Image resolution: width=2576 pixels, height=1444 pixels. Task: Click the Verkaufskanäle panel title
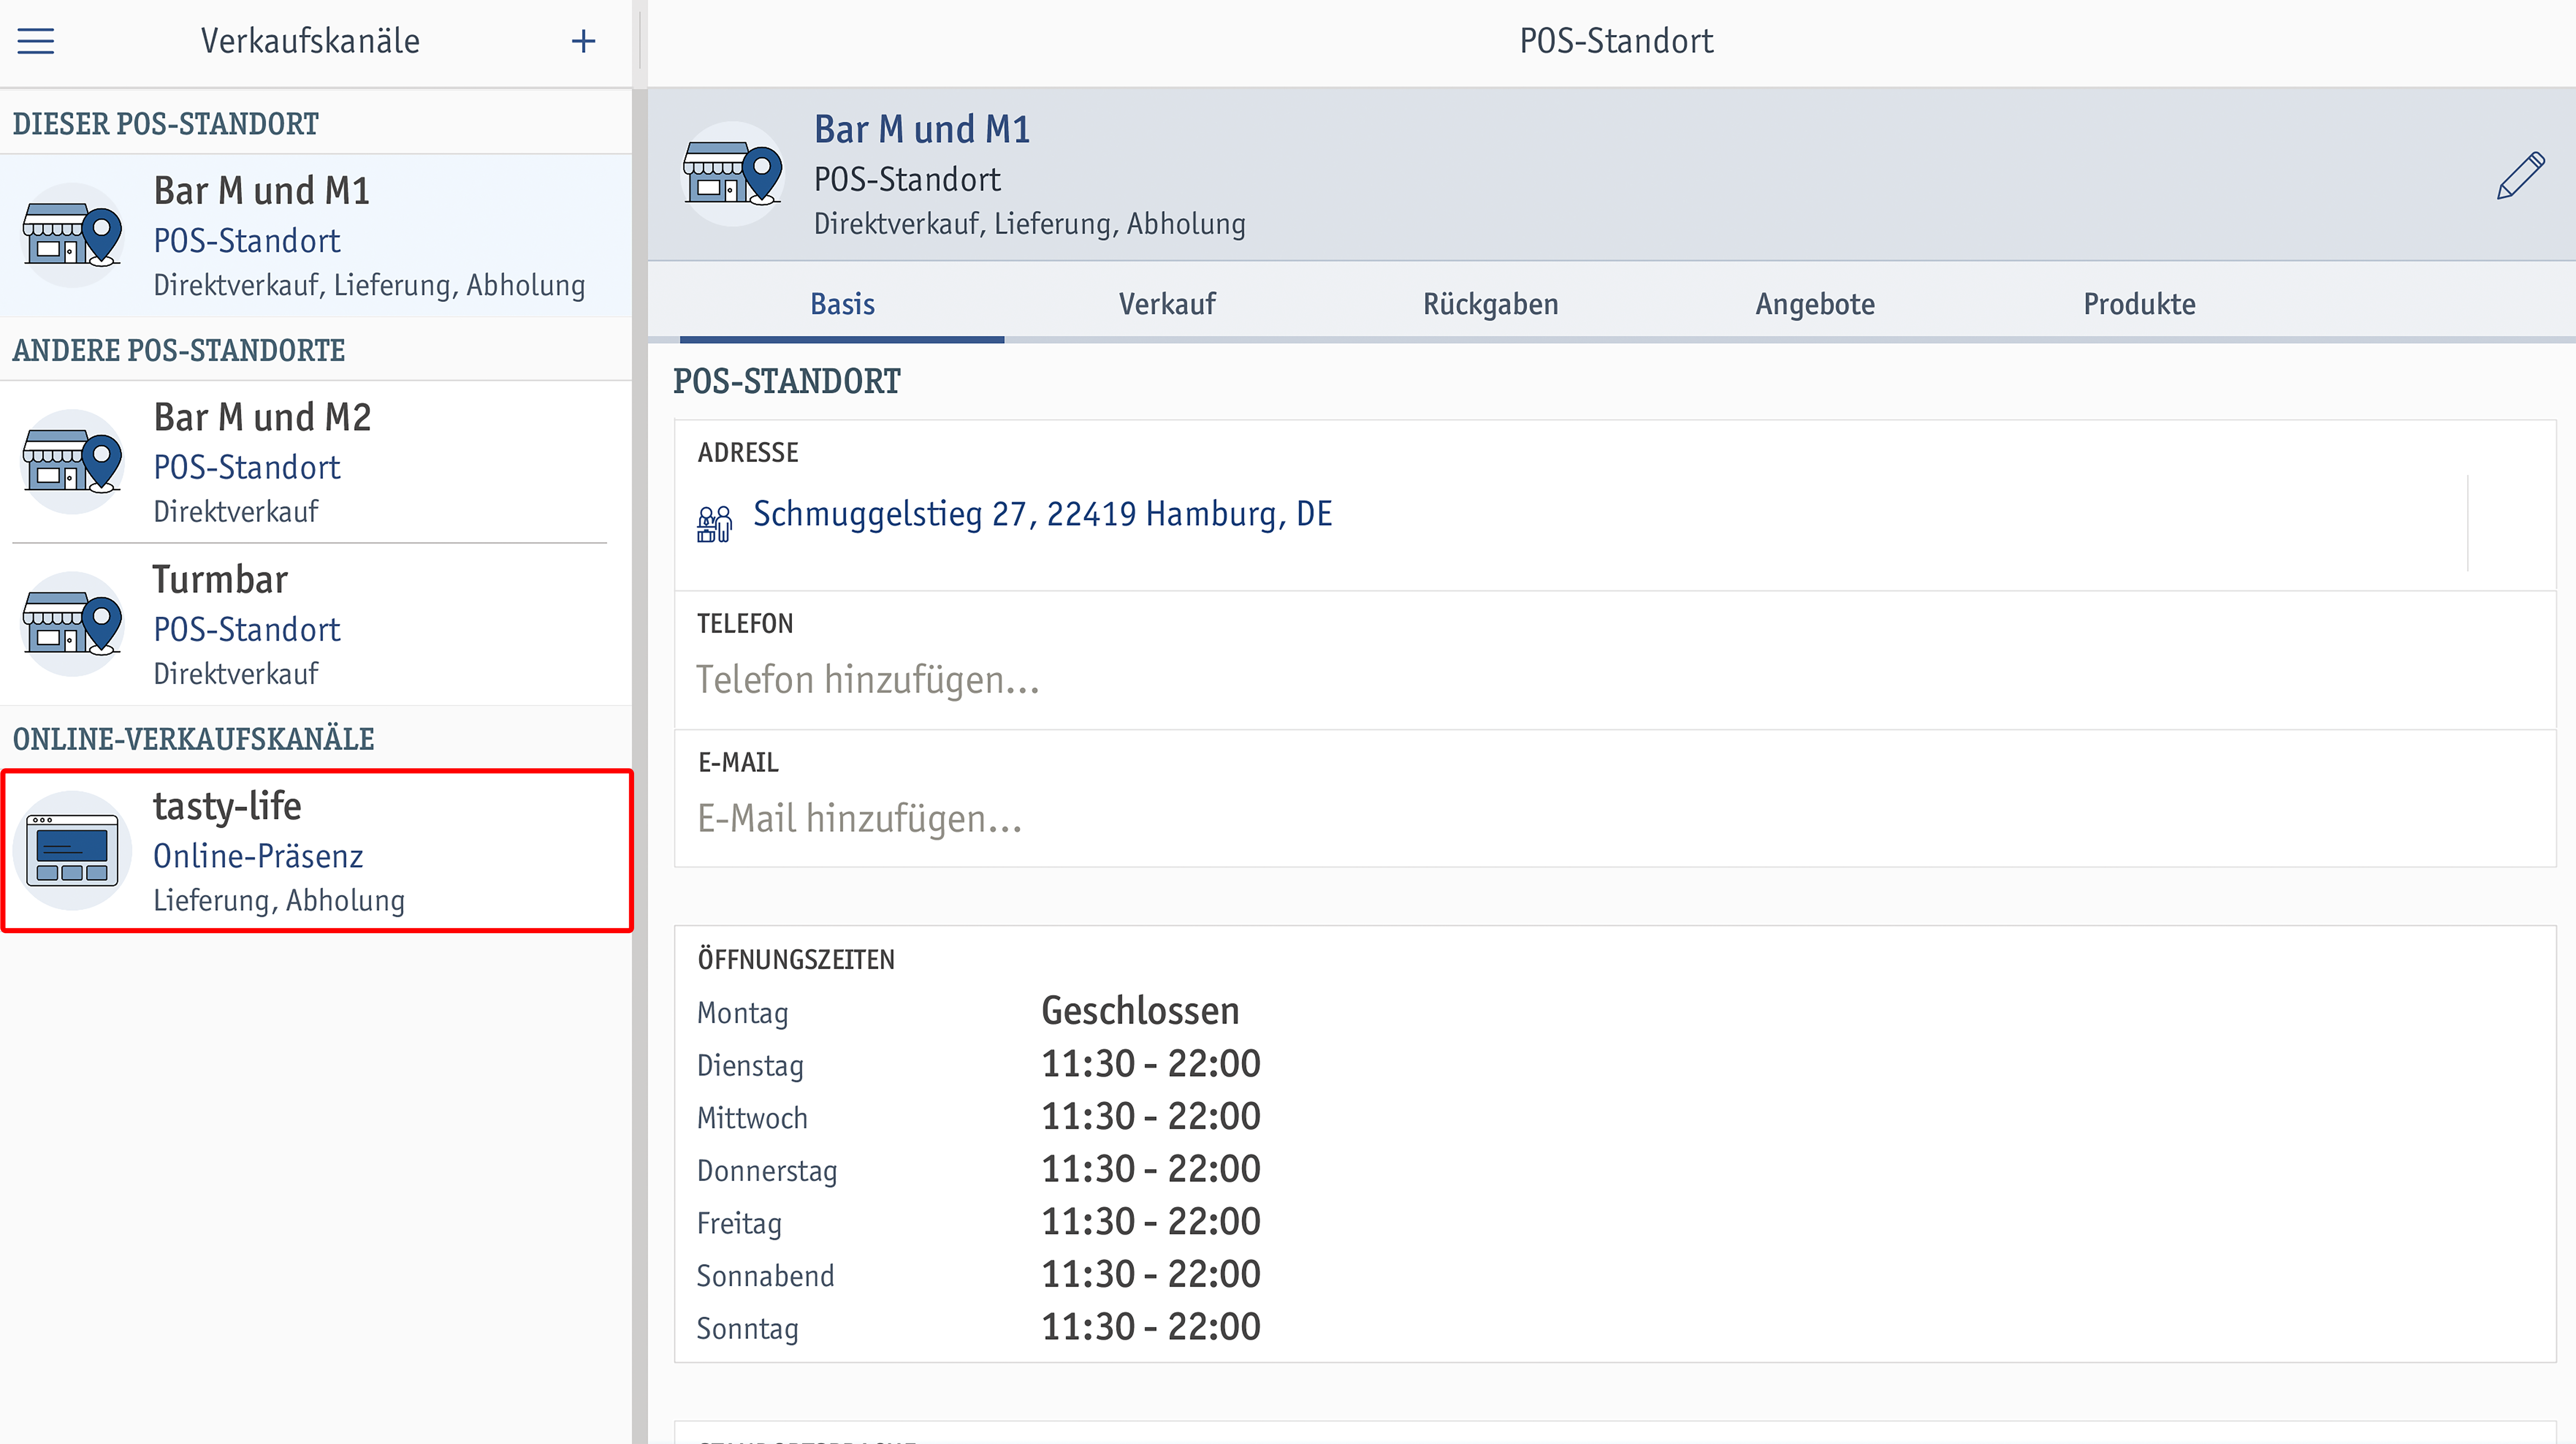[x=310, y=41]
